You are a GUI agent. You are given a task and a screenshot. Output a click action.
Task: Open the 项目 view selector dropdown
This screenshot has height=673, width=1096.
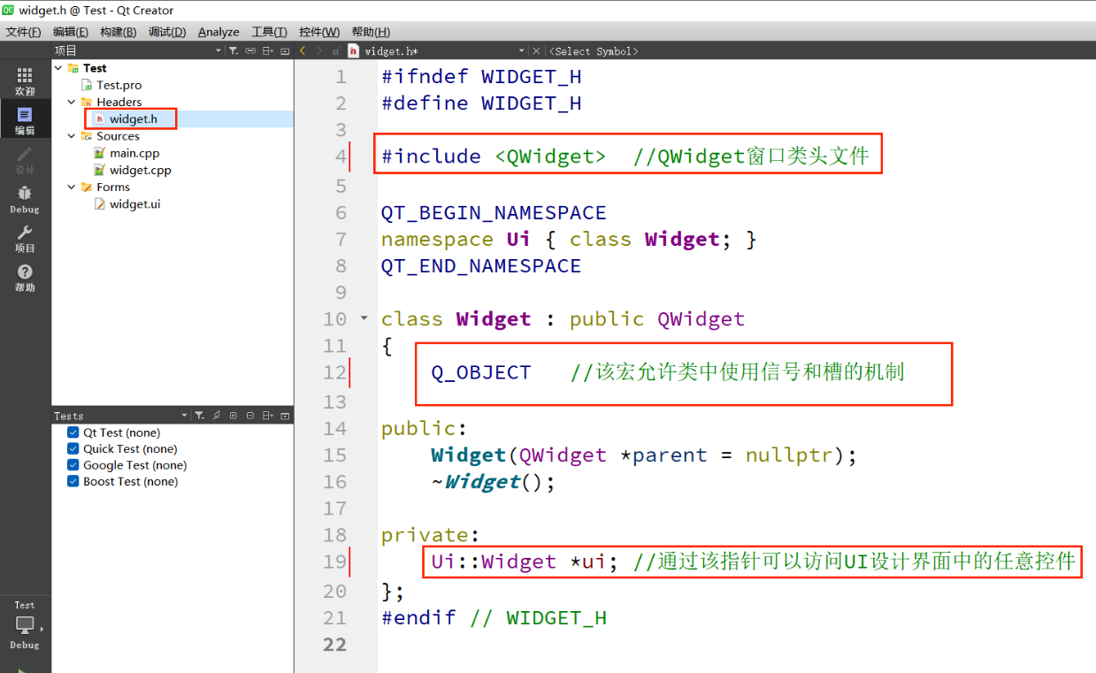tap(218, 51)
